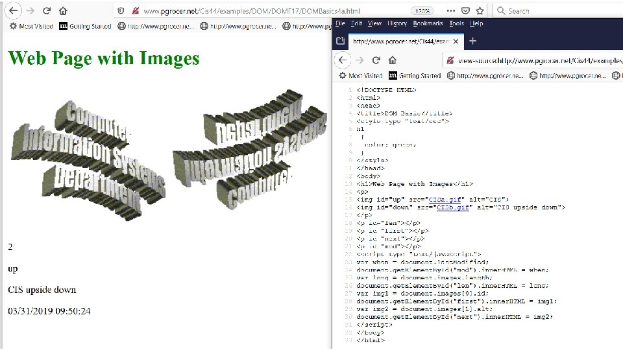The width and height of the screenshot is (623, 350).
Task: Click the Search box in left browser
Action: click(558, 11)
